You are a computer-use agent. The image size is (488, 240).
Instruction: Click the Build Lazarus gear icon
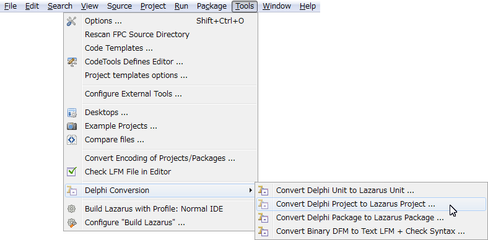[x=72, y=209]
